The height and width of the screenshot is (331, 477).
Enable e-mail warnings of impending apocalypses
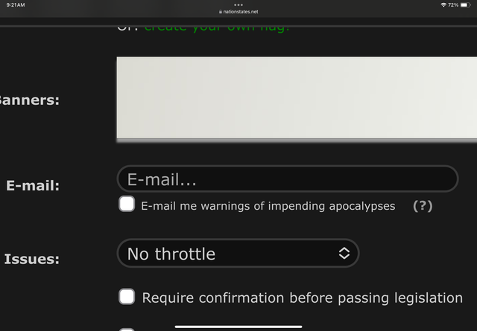(x=127, y=204)
